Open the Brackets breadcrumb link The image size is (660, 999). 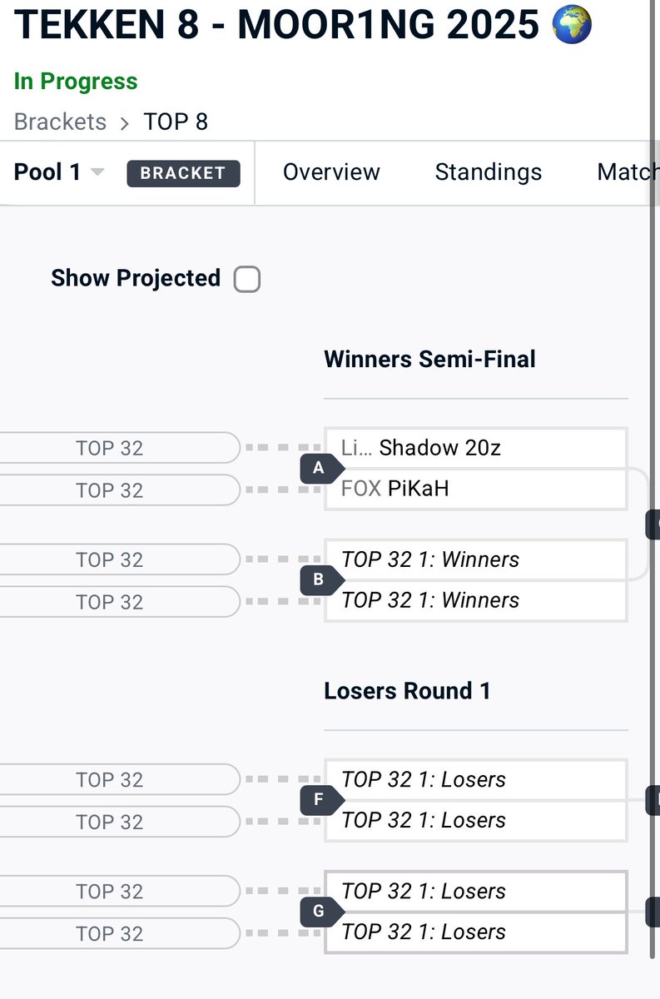point(60,122)
